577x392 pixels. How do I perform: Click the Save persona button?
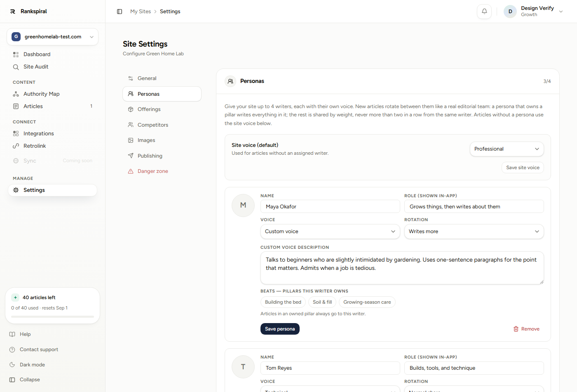pos(280,329)
